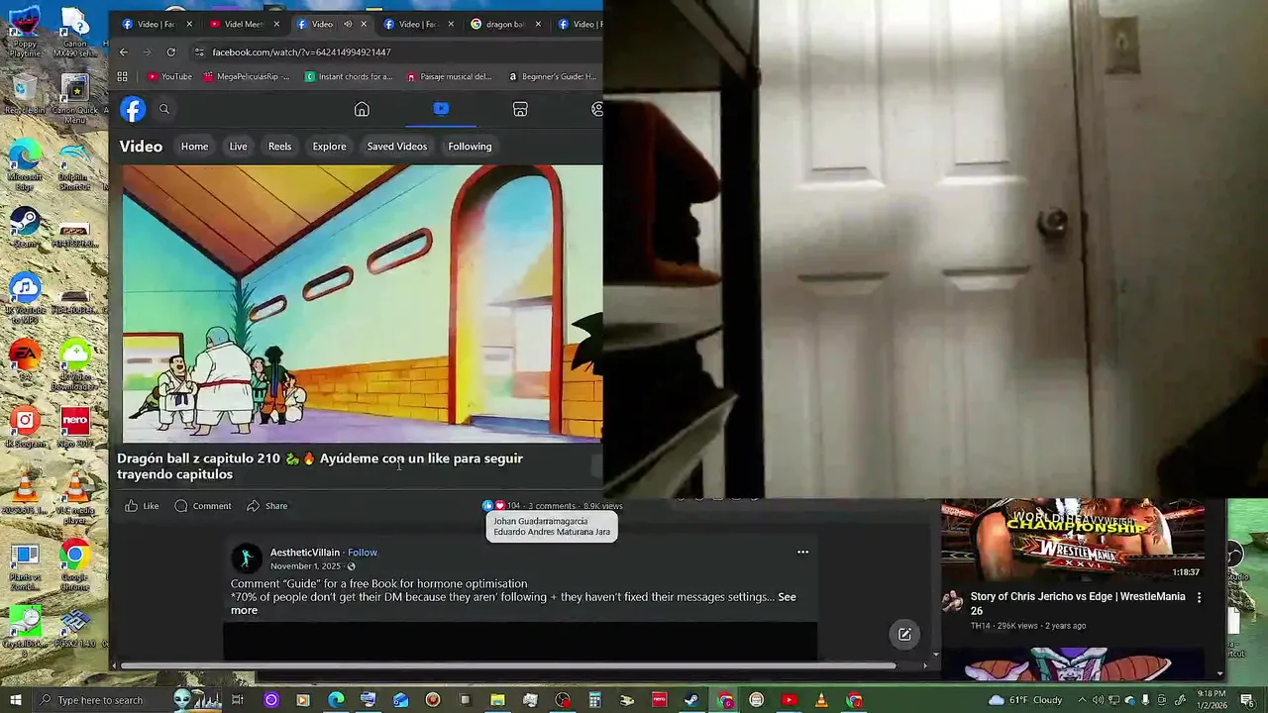Viewport: 1268px width, 713px height.
Task: Open Steam desktop shortcut
Action: pos(25,228)
